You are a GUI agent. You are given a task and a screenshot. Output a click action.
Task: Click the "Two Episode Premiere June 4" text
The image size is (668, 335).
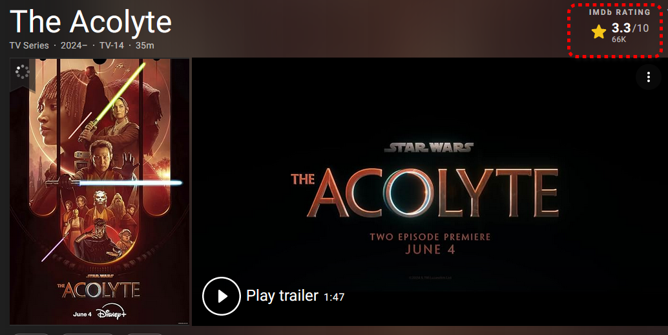point(430,243)
